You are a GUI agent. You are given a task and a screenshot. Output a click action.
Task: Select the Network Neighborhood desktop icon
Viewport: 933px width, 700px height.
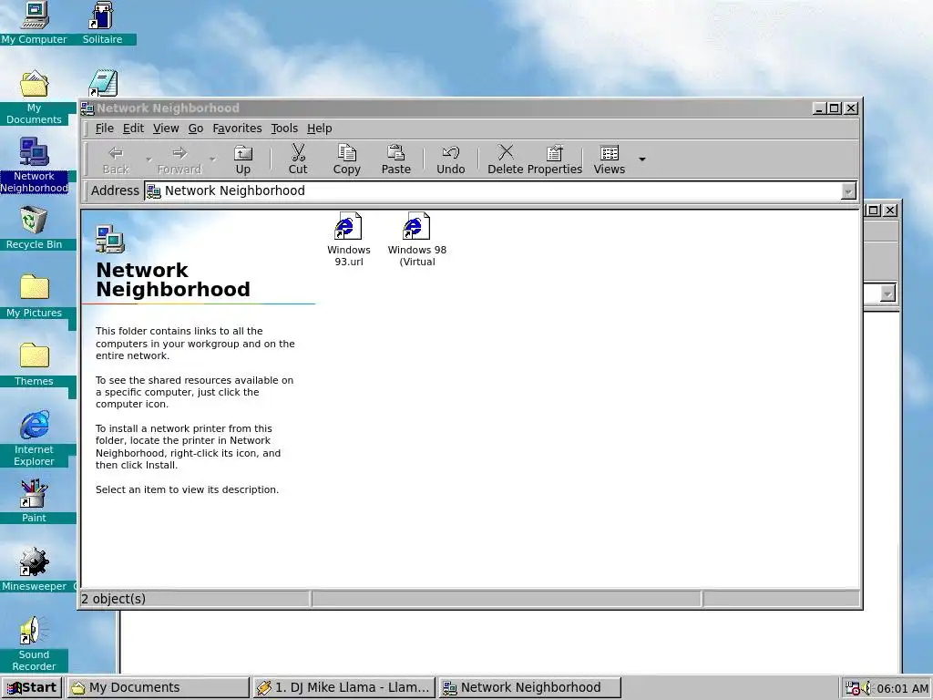coord(34,165)
